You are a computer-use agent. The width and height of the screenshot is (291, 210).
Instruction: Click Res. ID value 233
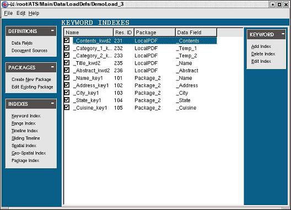coord(118,56)
